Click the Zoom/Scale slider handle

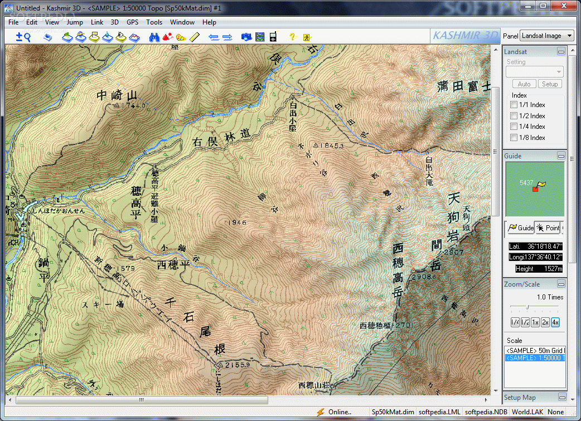coord(527,307)
